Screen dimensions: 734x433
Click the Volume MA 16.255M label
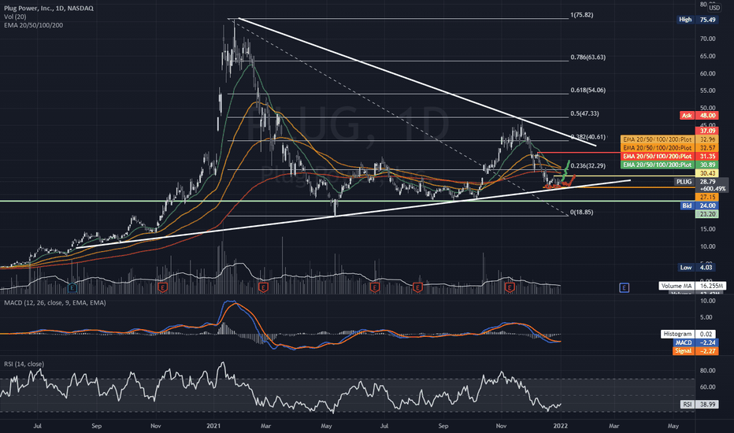coord(692,286)
